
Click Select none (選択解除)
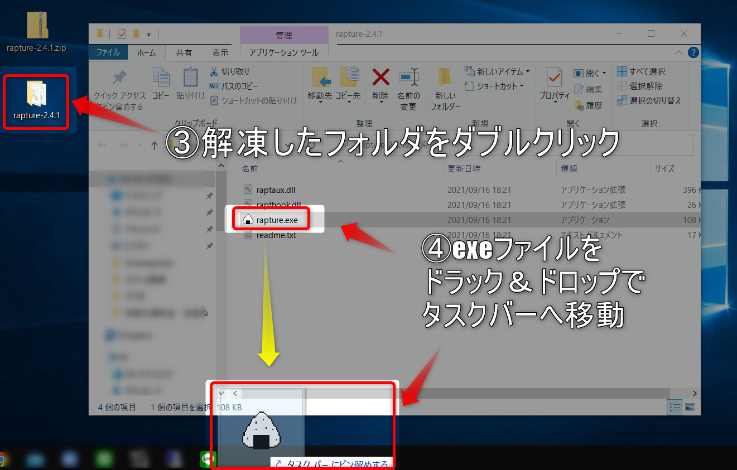(x=640, y=86)
